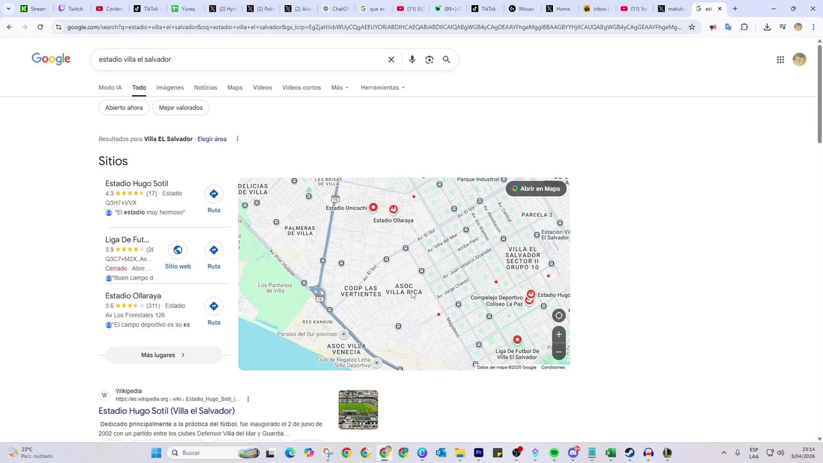823x463 pixels.
Task: Open Estadio Ollaraya place listing
Action: coord(133,296)
